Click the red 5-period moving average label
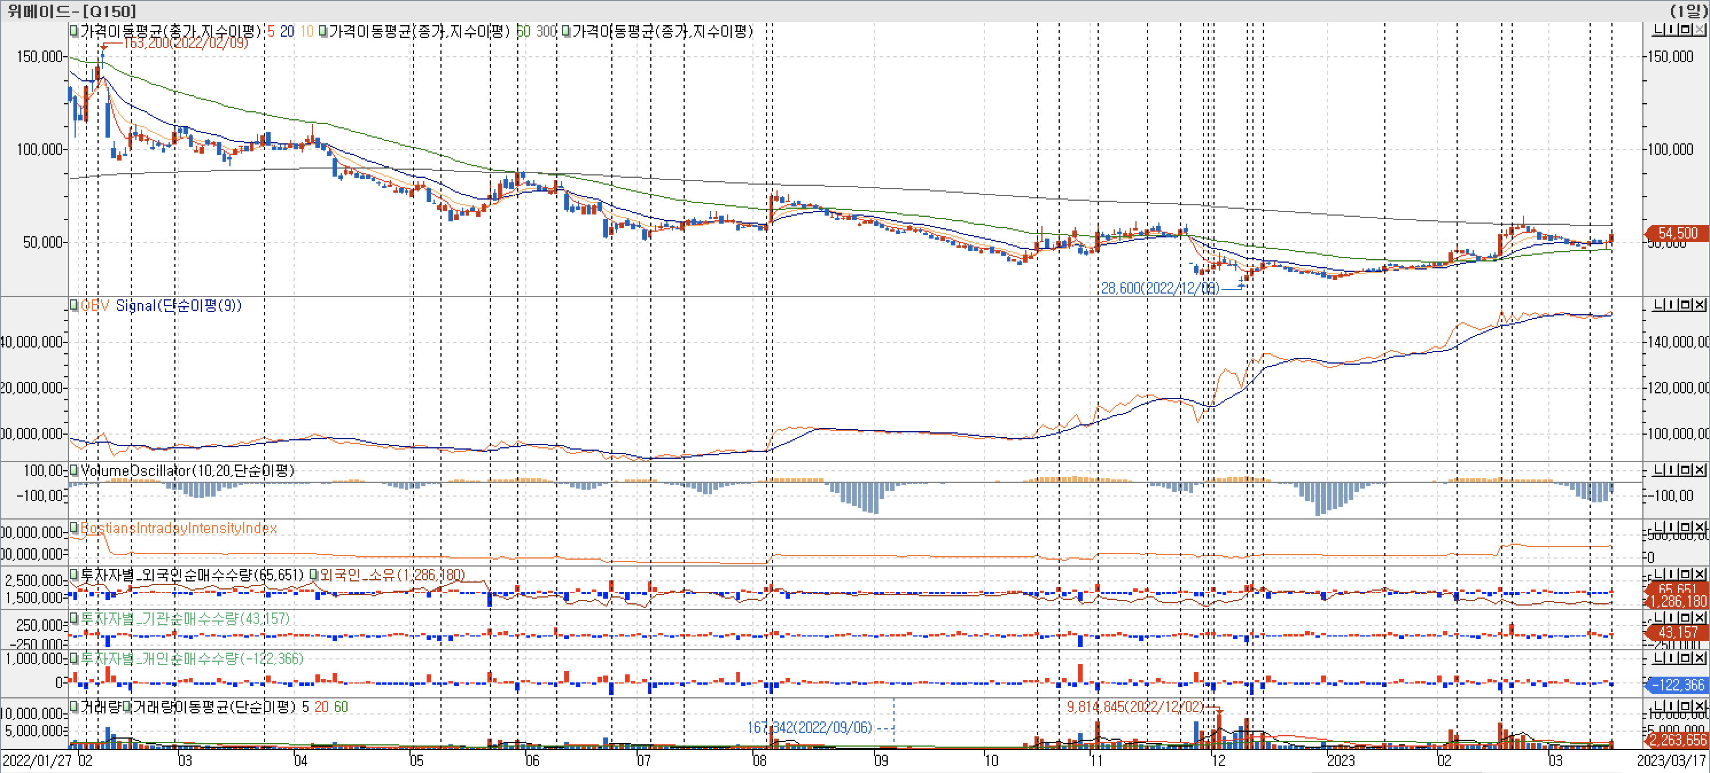 pos(271,31)
